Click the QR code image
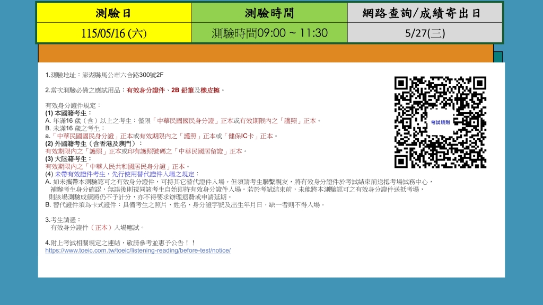The image size is (543, 305). [440, 122]
